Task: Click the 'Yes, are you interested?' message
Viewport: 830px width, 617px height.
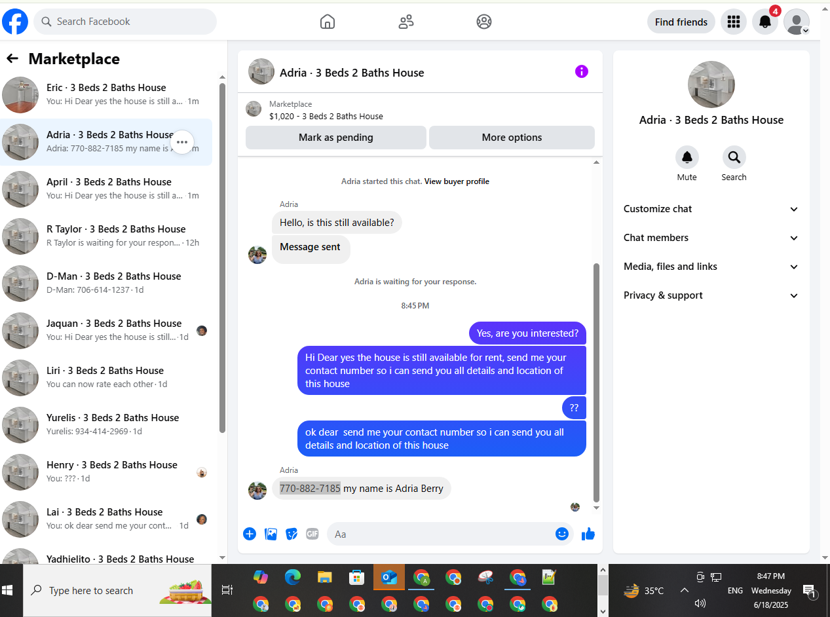Action: pyautogui.click(x=527, y=333)
